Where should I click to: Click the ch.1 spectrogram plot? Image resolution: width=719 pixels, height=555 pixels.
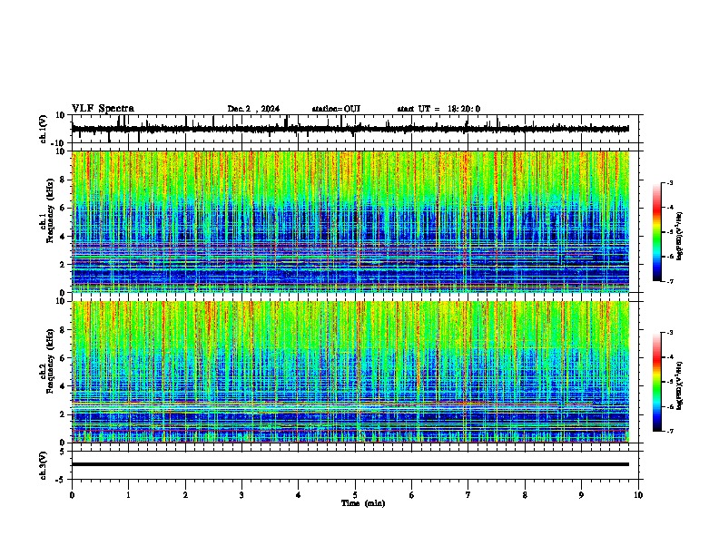(350, 221)
